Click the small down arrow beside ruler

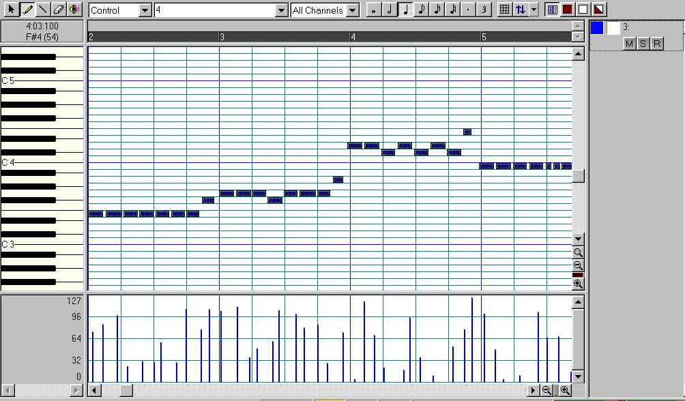577,37
